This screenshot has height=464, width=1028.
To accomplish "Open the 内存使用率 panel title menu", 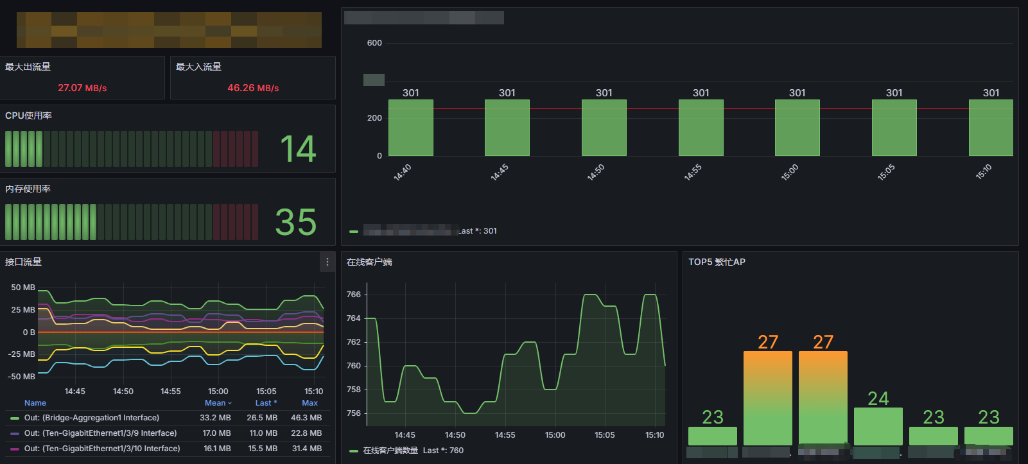I will 28,189.
